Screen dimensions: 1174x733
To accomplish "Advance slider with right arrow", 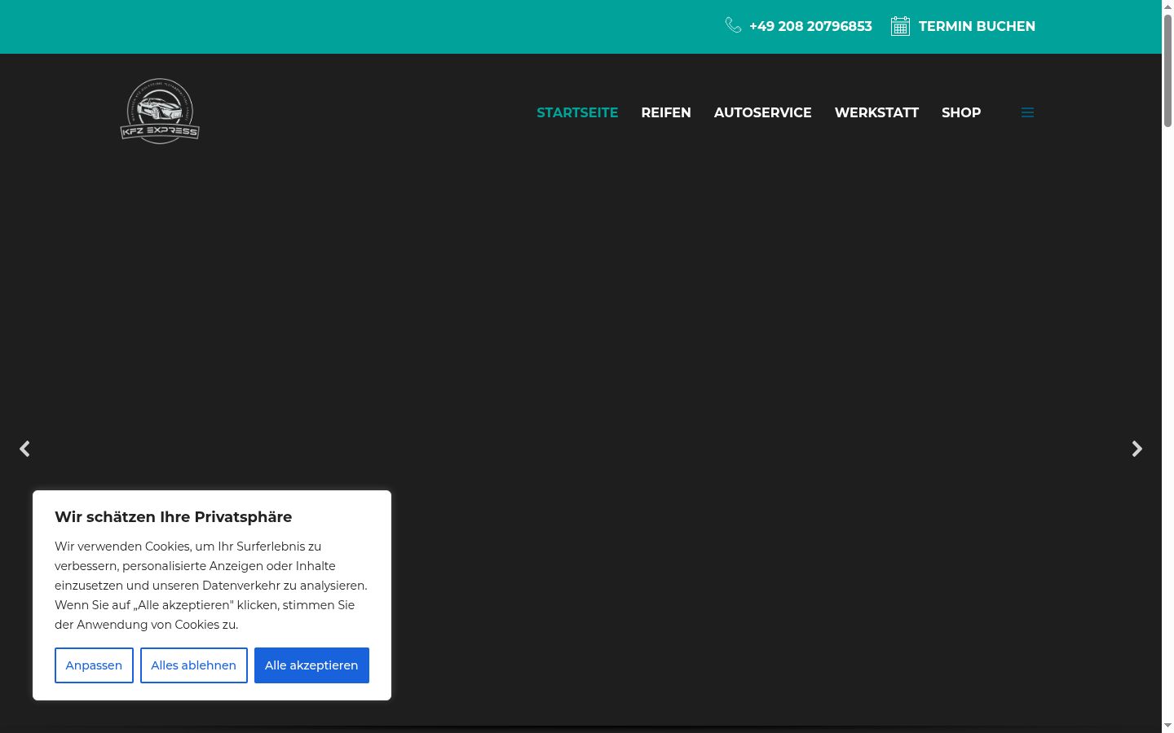I will point(1137,449).
